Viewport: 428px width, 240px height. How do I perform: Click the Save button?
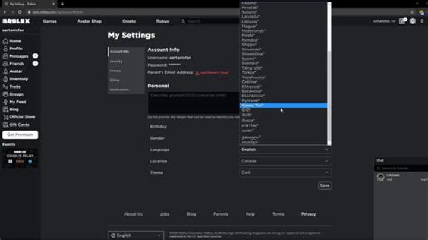pyautogui.click(x=325, y=185)
